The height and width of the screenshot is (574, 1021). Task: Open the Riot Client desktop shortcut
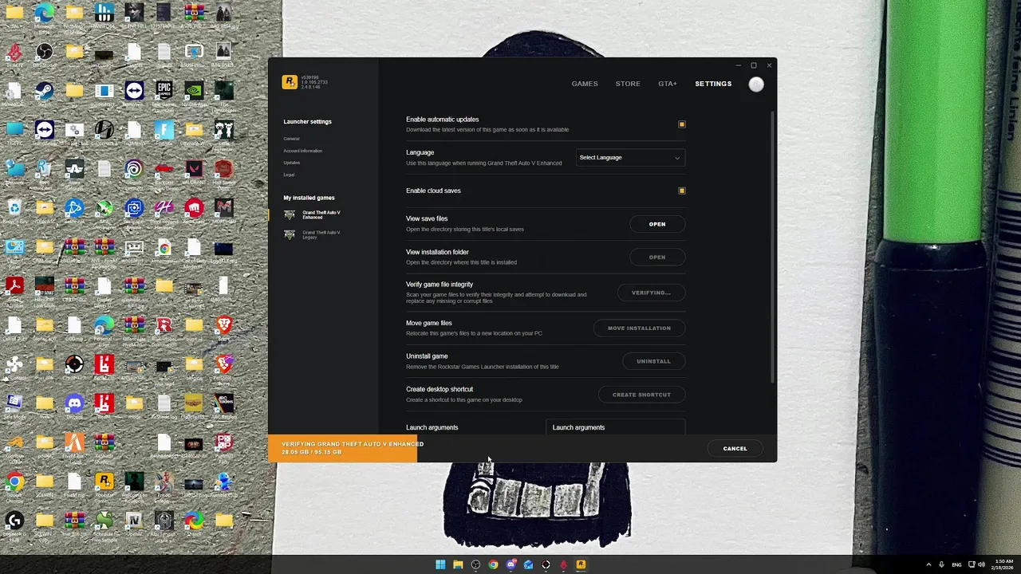point(194,212)
